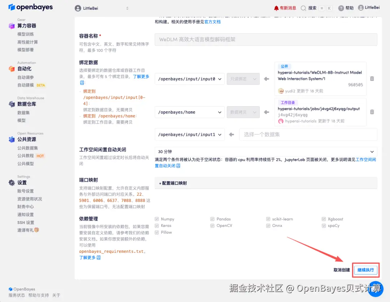Click the 继续执行 button to proceed
Screen dimensions: 390x302
(366, 270)
